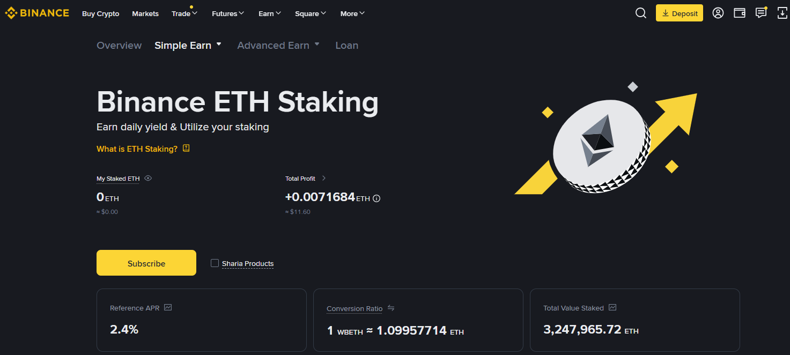Click the guide icon beside What is ETH Staking
Image resolution: width=790 pixels, height=355 pixels.
[x=186, y=148]
